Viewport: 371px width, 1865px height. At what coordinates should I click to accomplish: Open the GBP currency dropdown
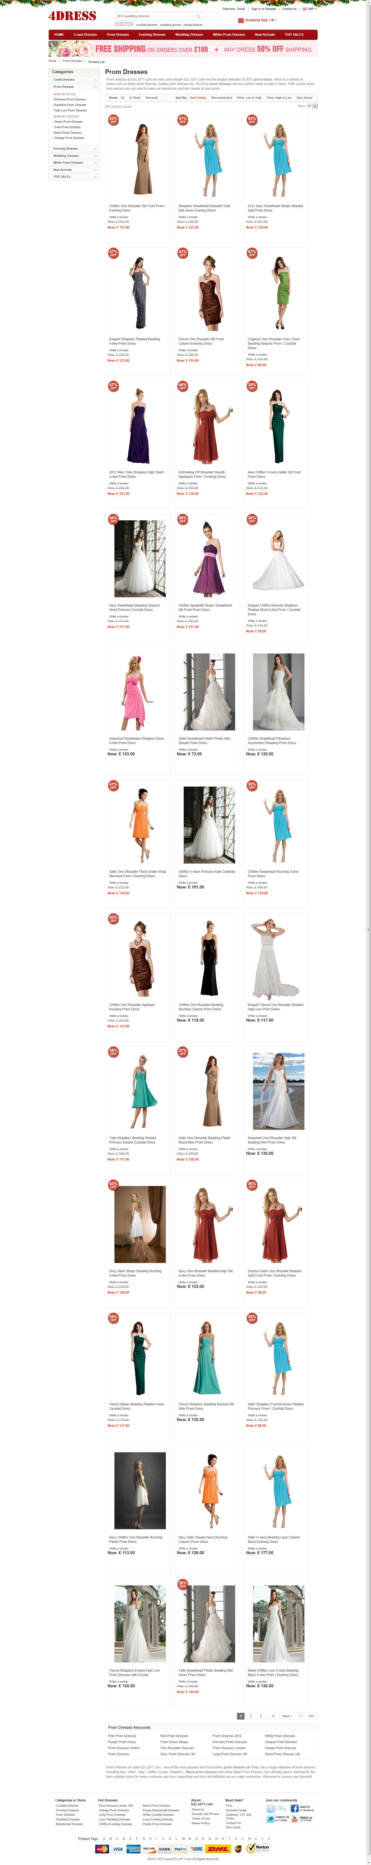click(x=309, y=9)
